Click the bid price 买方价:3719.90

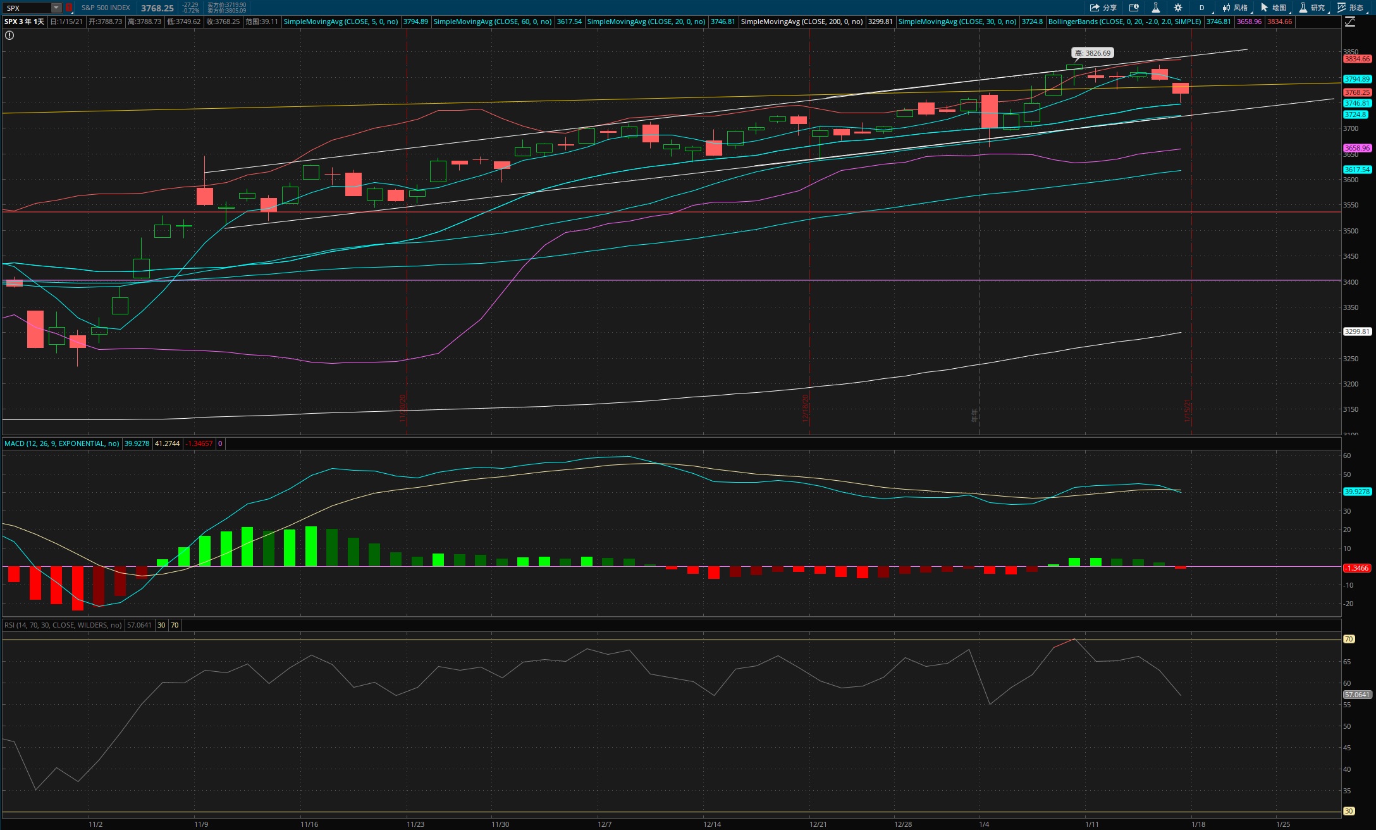pos(227,5)
